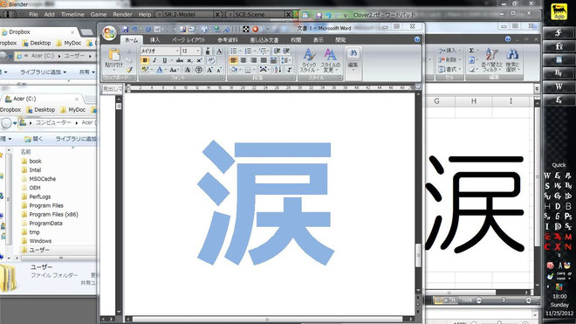Toggle Bold formatting in Word ribbon
This screenshot has height=324, width=576.
tap(144, 60)
